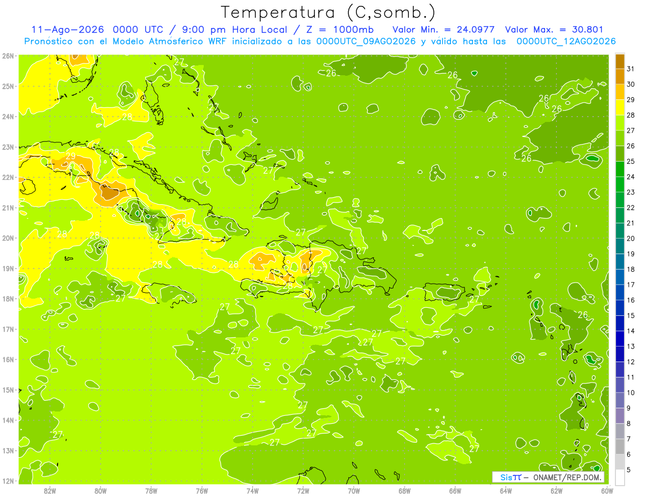The width and height of the screenshot is (645, 498).
Task: Click the '29' label on the color scale
Action: (x=630, y=99)
